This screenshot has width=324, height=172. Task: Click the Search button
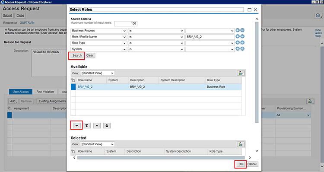[x=77, y=55]
